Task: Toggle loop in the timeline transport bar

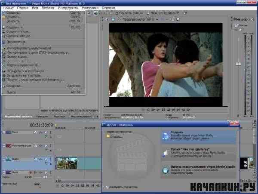Action: pos(62,185)
